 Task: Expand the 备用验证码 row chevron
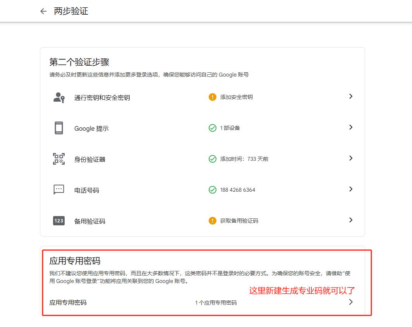click(x=351, y=220)
